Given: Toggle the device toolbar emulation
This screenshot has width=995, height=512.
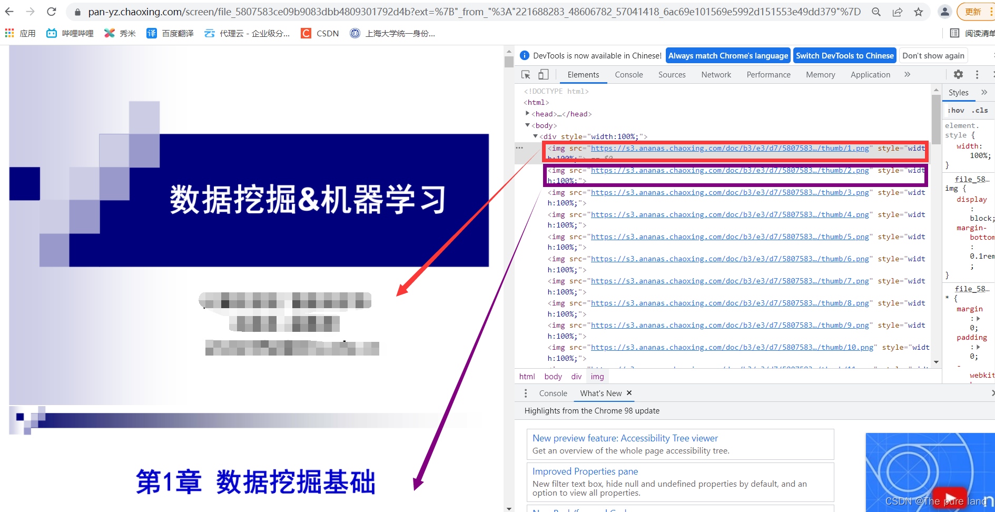Looking at the screenshot, I should point(543,75).
